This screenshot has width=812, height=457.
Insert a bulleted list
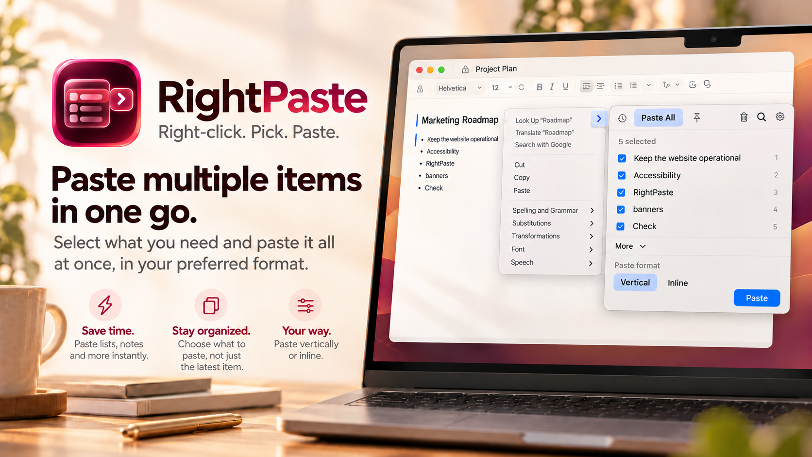click(x=618, y=85)
